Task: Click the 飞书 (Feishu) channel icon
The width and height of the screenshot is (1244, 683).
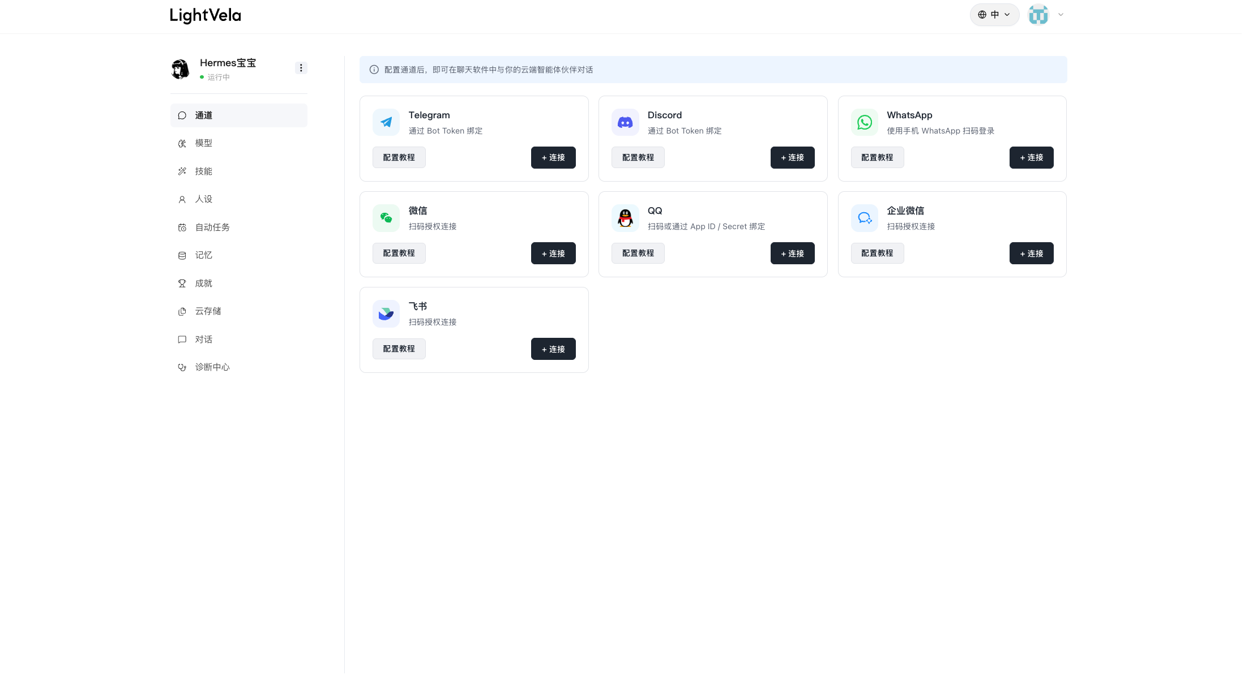Action: click(x=386, y=313)
